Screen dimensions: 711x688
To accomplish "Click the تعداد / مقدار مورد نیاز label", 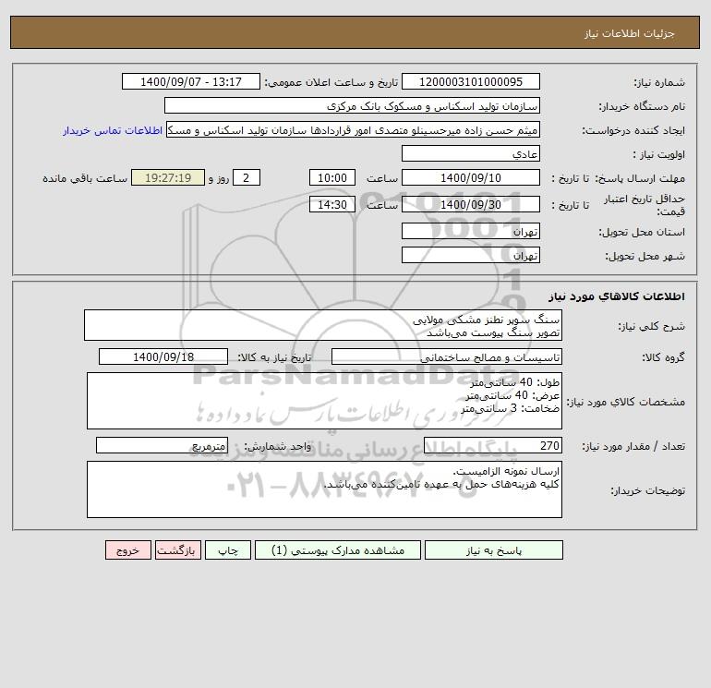I will pyautogui.click(x=633, y=446).
